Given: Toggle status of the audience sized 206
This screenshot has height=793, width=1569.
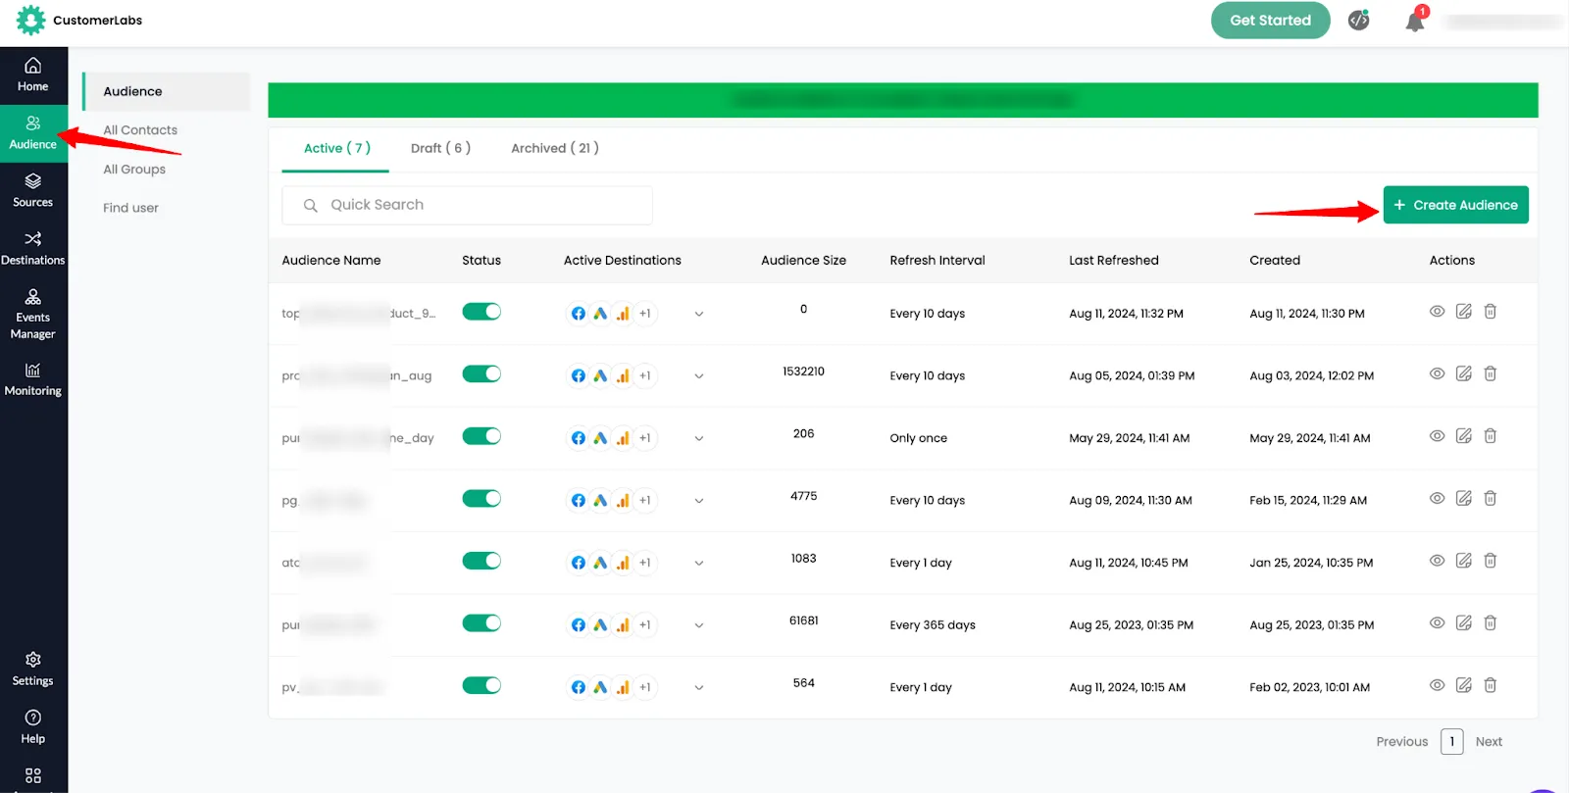Looking at the screenshot, I should click(481, 436).
